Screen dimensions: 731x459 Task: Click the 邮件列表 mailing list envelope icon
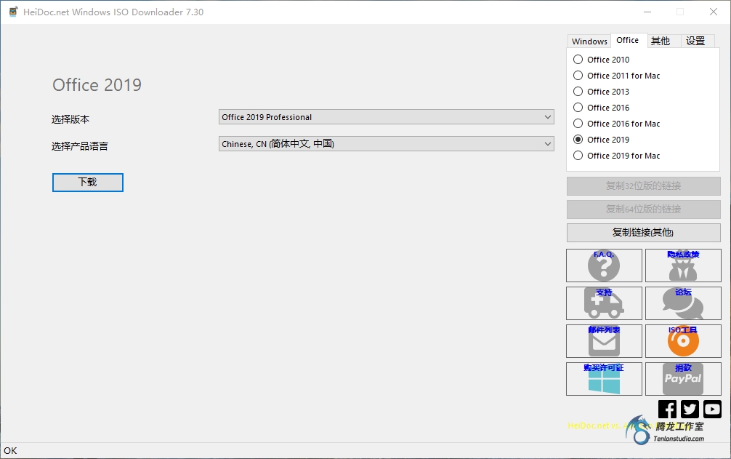point(604,341)
